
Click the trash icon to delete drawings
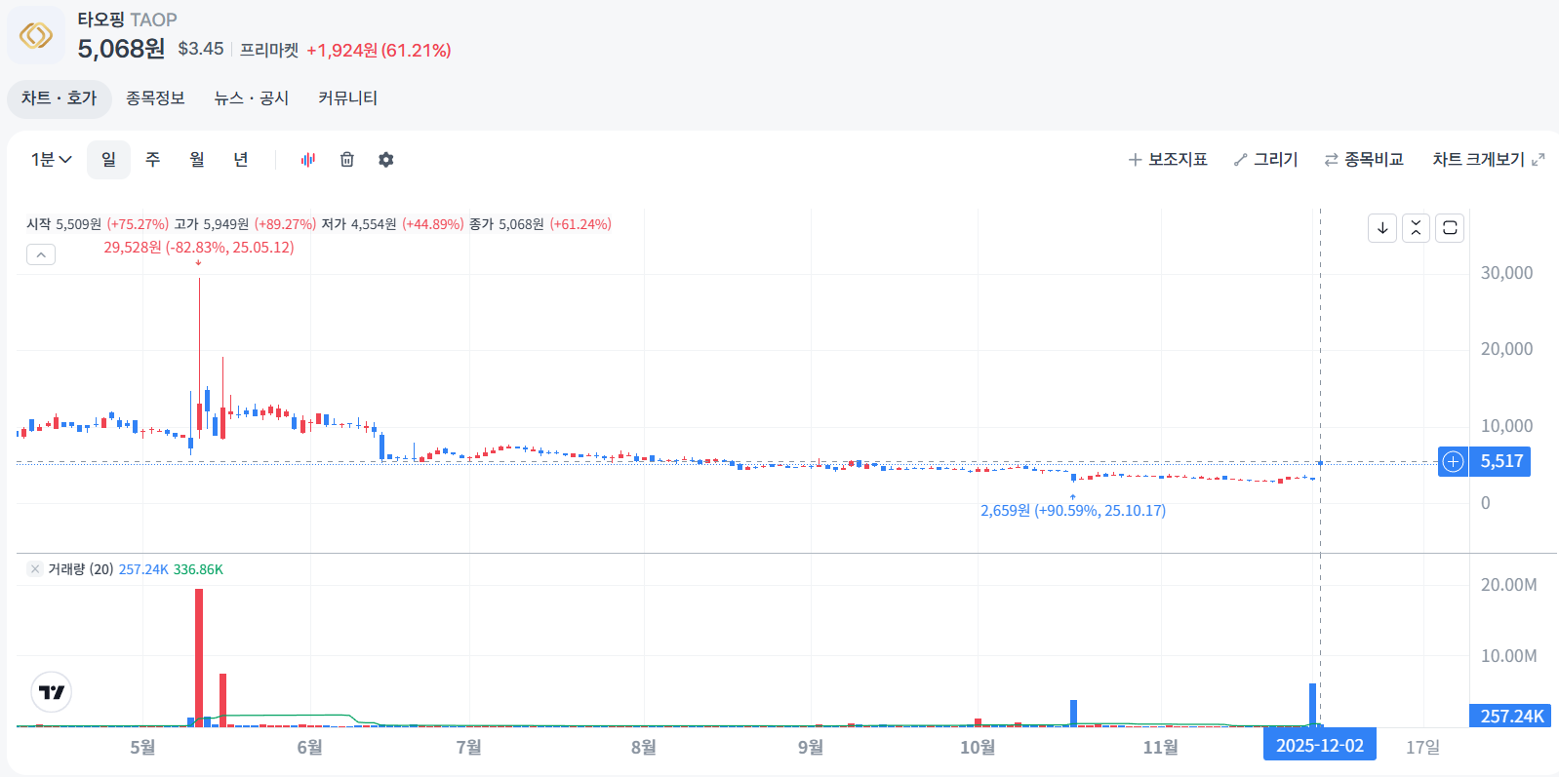click(x=347, y=160)
